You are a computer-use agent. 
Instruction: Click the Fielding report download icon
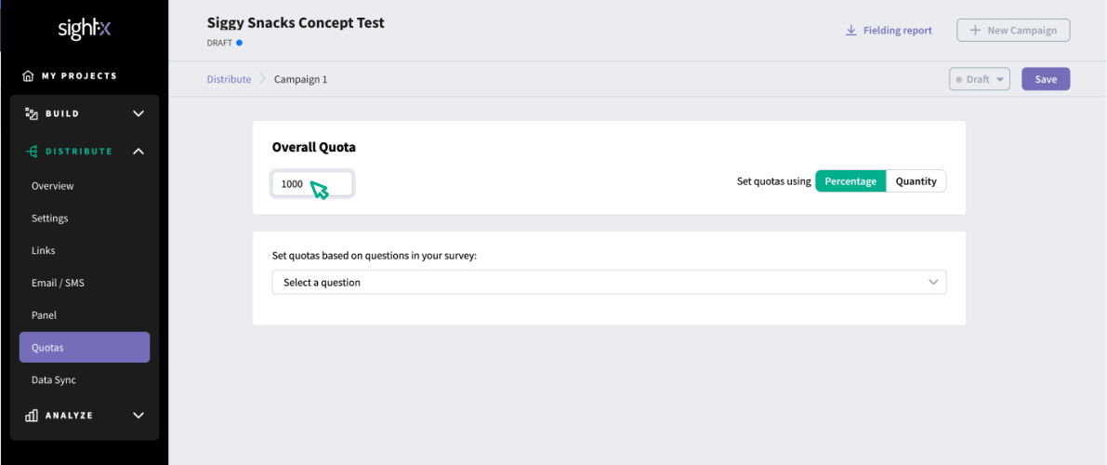851,31
